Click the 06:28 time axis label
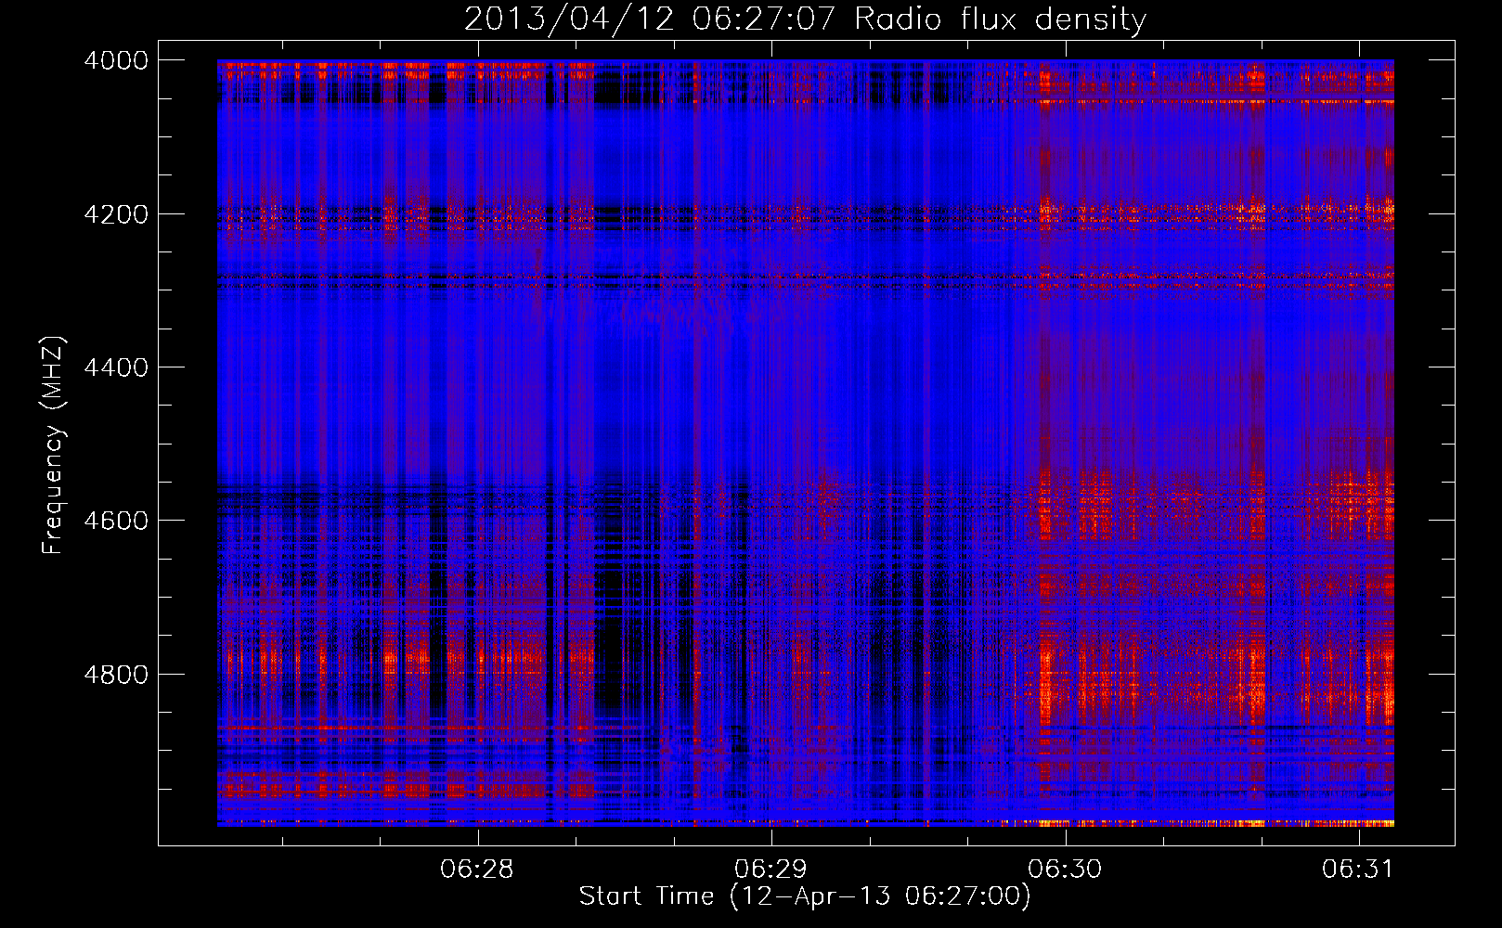The width and height of the screenshot is (1502, 928). [x=477, y=870]
